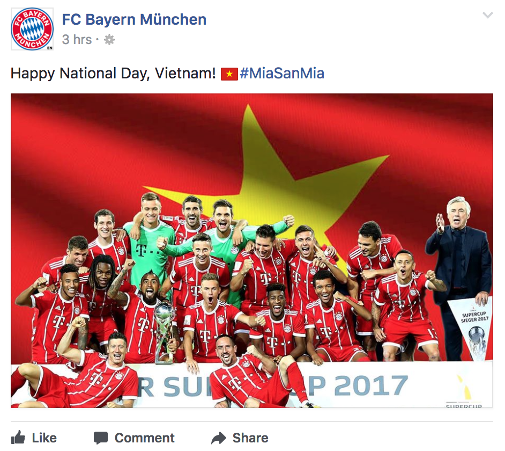Viewport: 505px width, 451px height.
Task: Click the Happy National Day, Vietnam! text
Action: coord(113,74)
